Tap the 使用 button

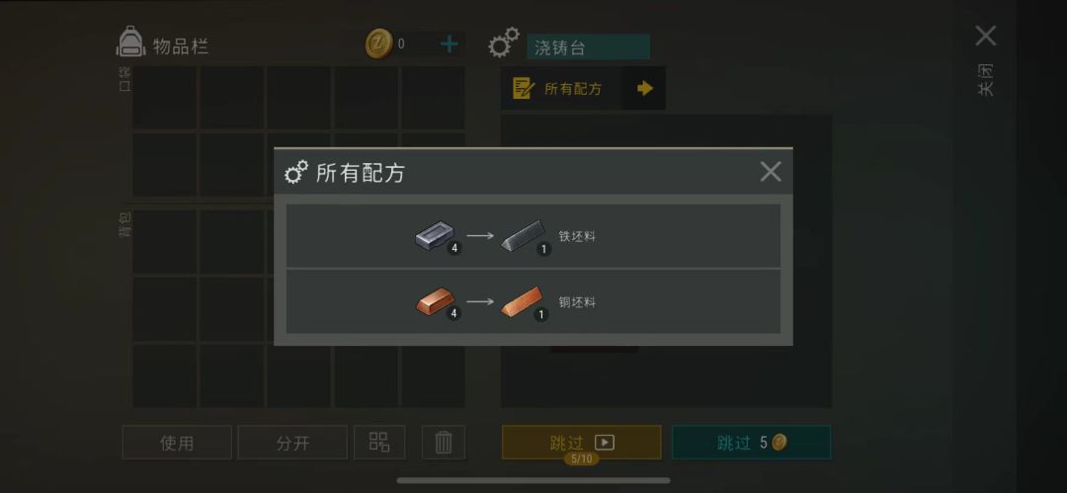point(177,443)
